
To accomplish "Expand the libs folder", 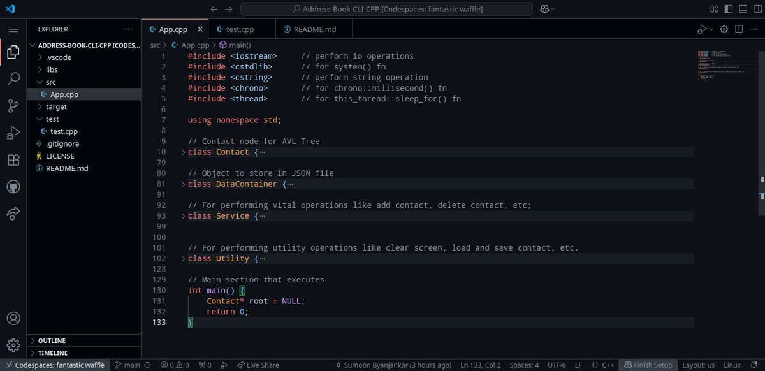I will pos(85,69).
